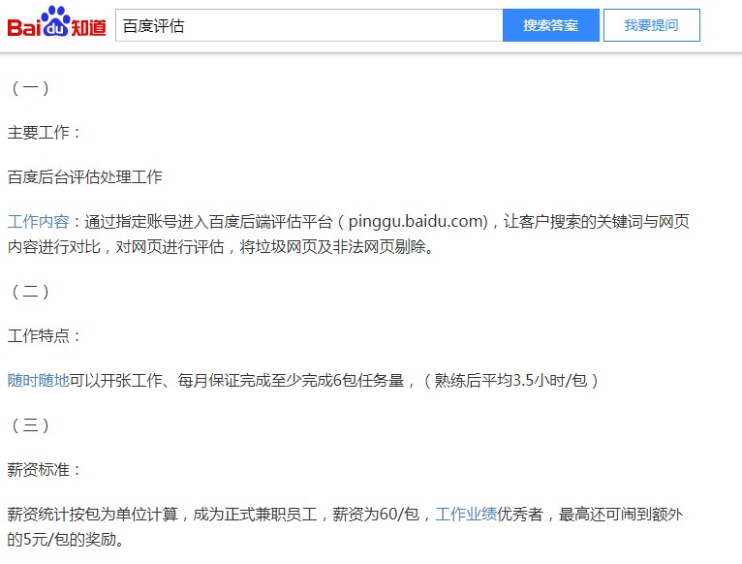Click the text 薪资为60/包
Viewport: 742px width, 564px height.
click(x=376, y=514)
